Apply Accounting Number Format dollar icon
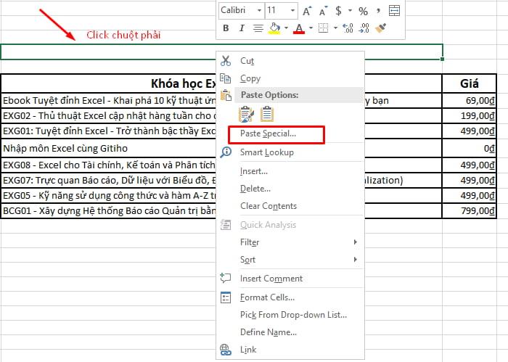 pyautogui.click(x=338, y=11)
